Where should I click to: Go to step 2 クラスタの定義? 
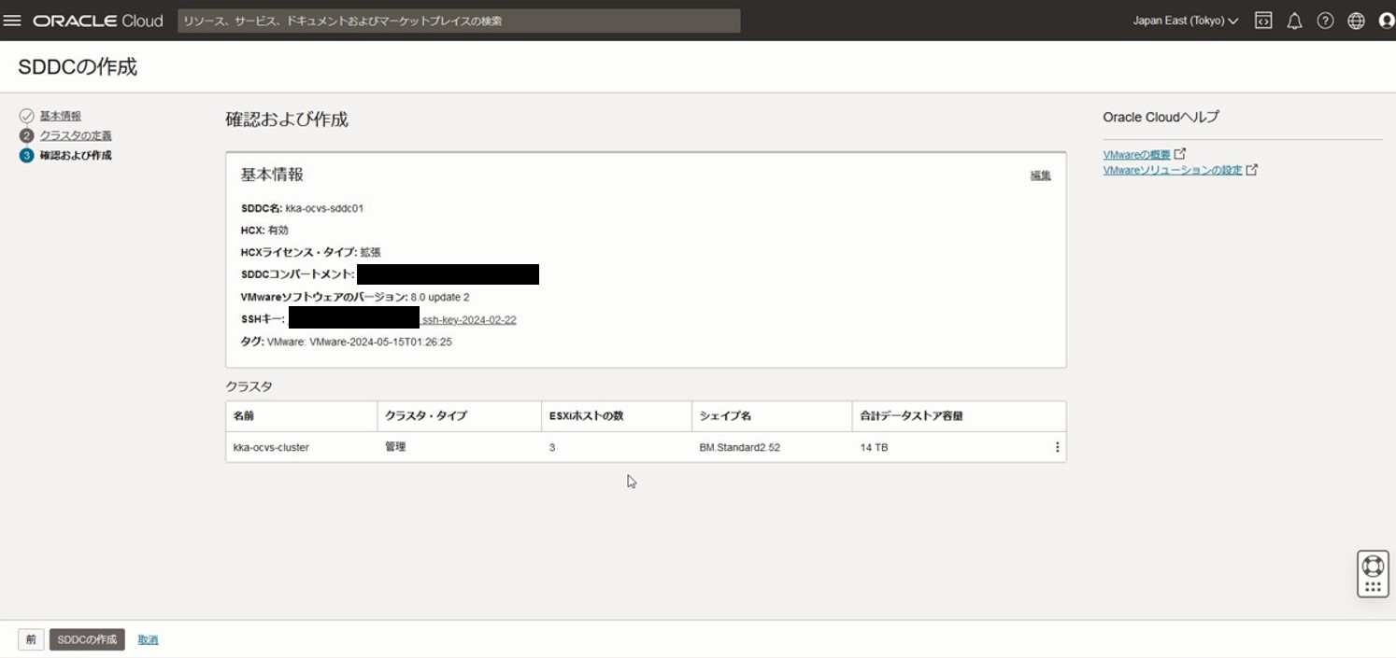click(75, 135)
